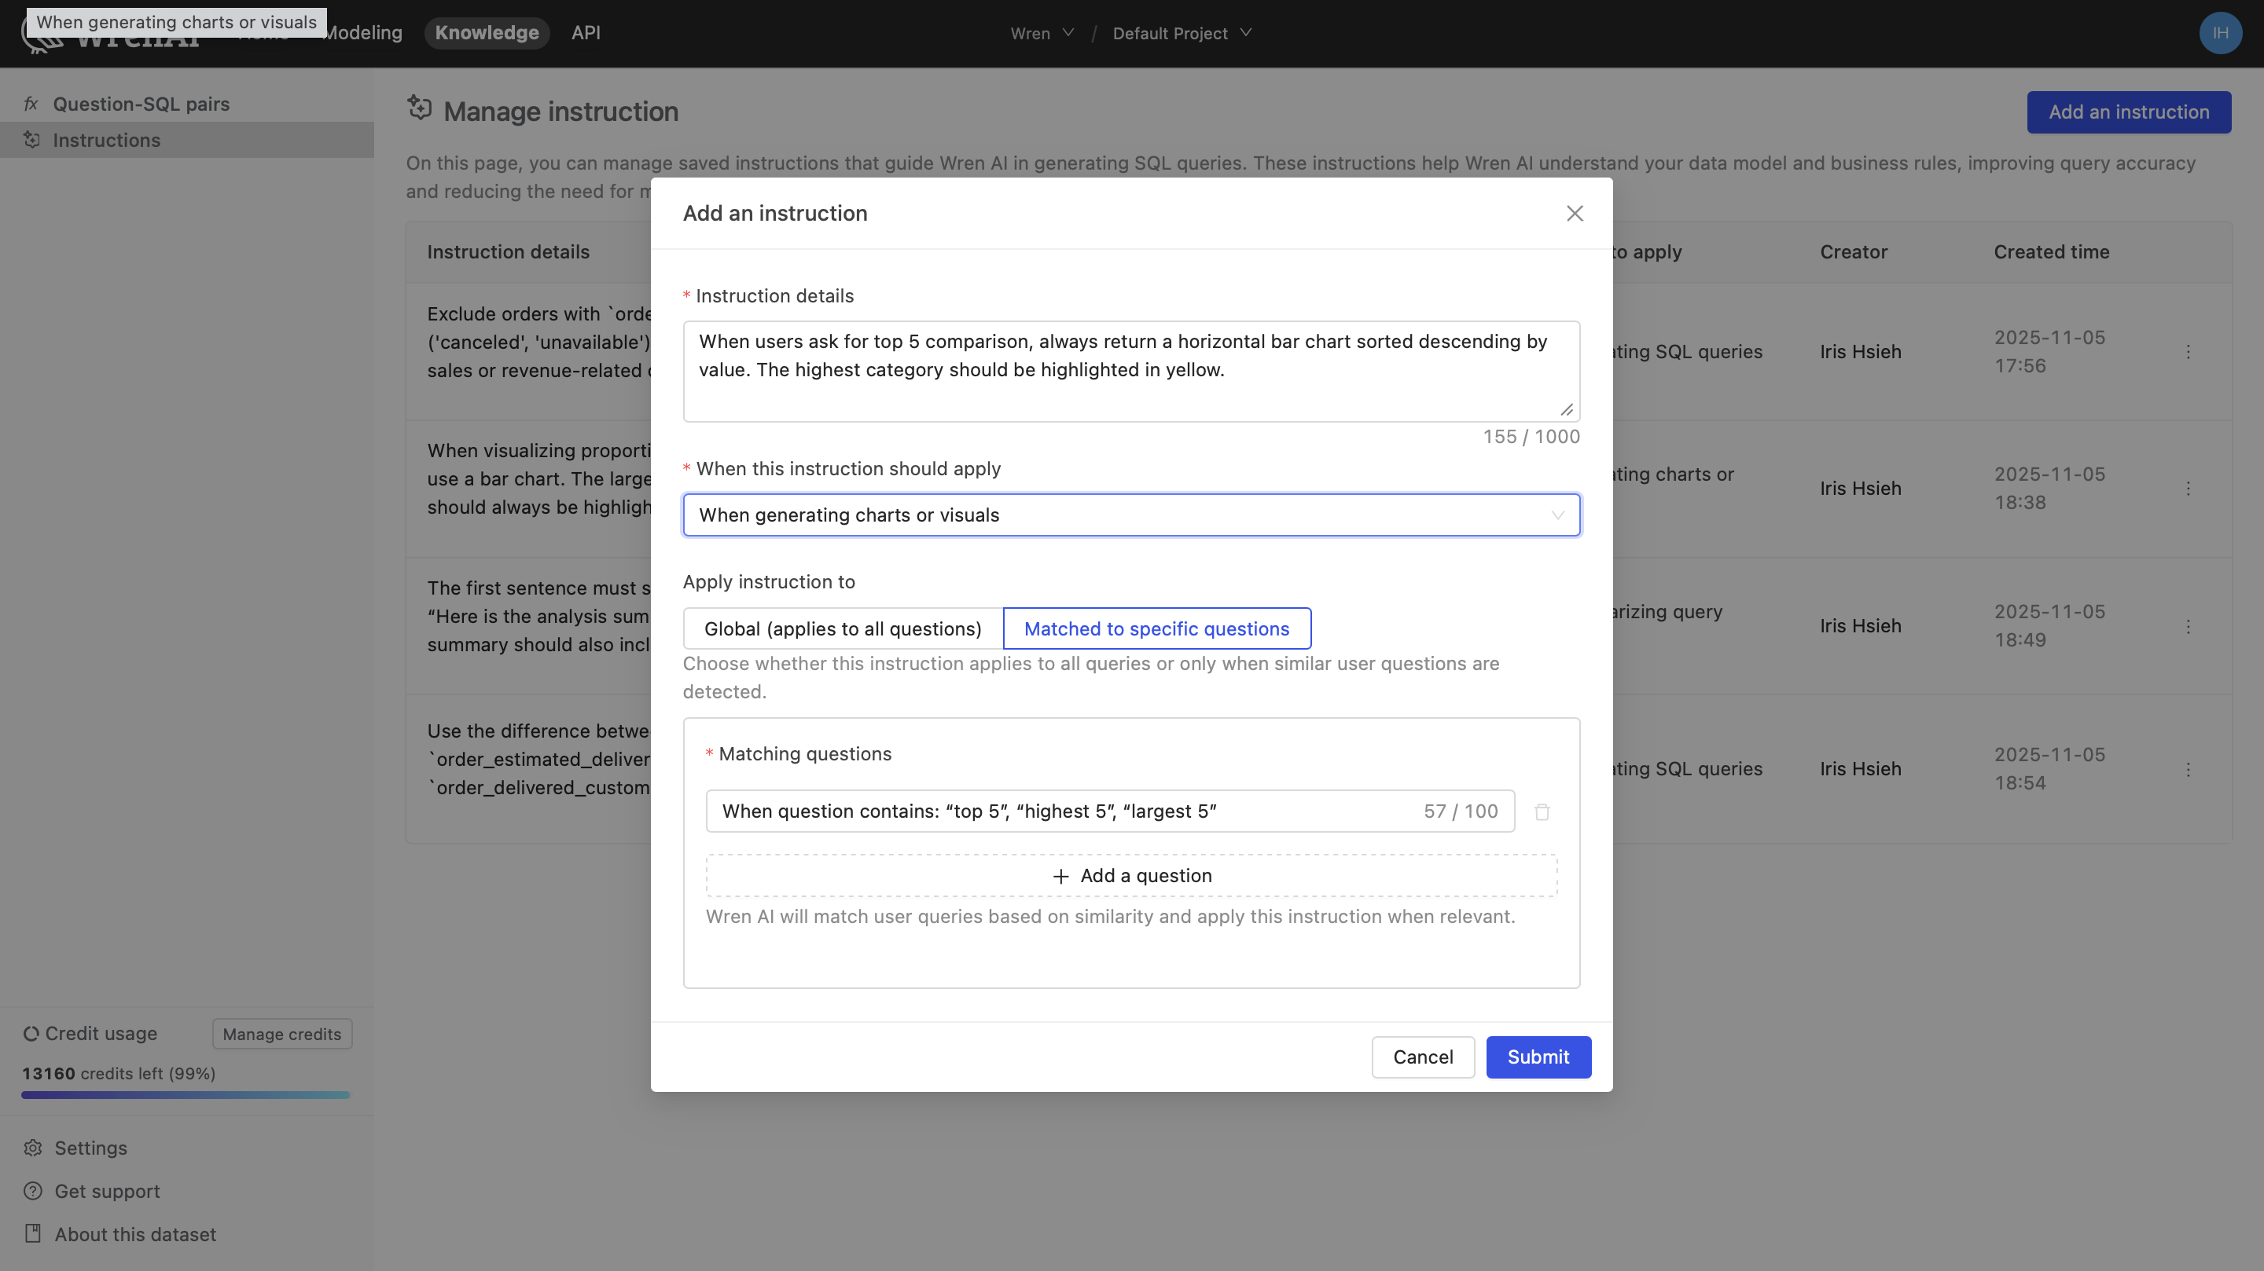Select Matched to specific questions option

pos(1156,629)
